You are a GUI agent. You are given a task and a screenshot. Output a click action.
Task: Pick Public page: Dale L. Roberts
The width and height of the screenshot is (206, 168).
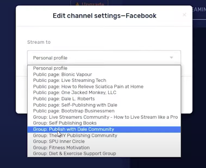point(104,99)
